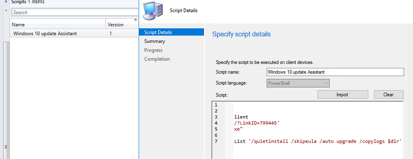The image size is (413, 159).
Task: Click the pane splitter grip handle
Action: [5, 147]
